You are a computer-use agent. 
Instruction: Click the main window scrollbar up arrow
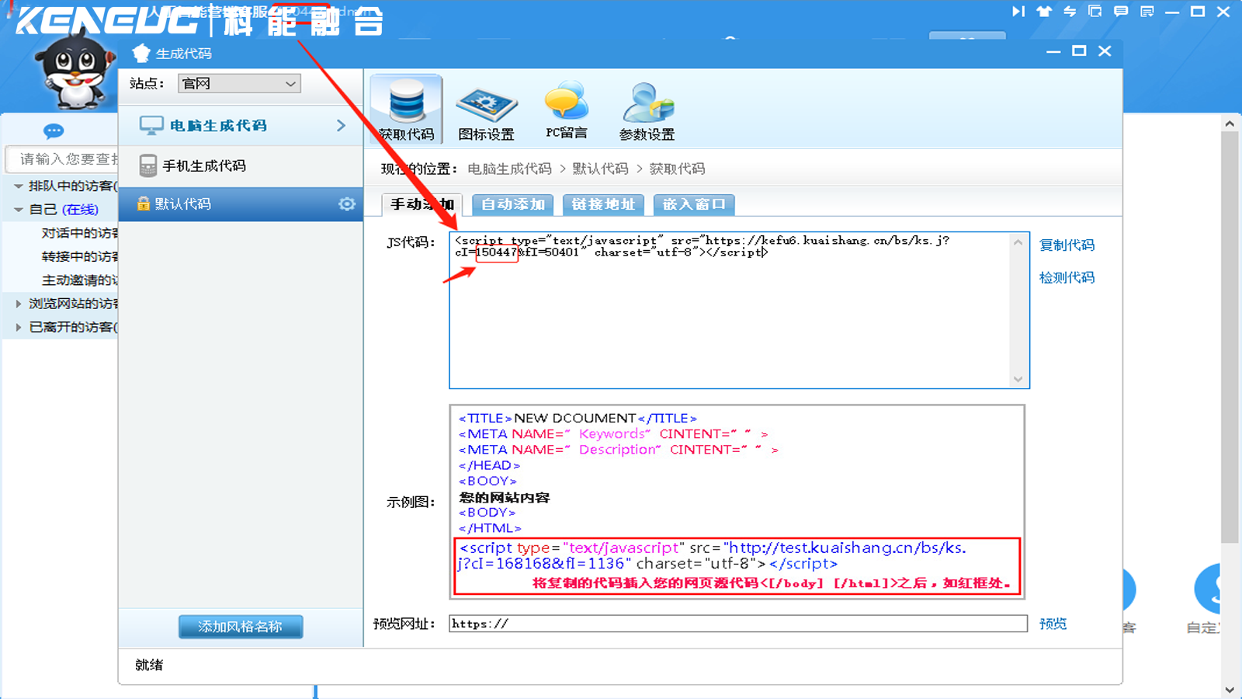(x=1230, y=123)
